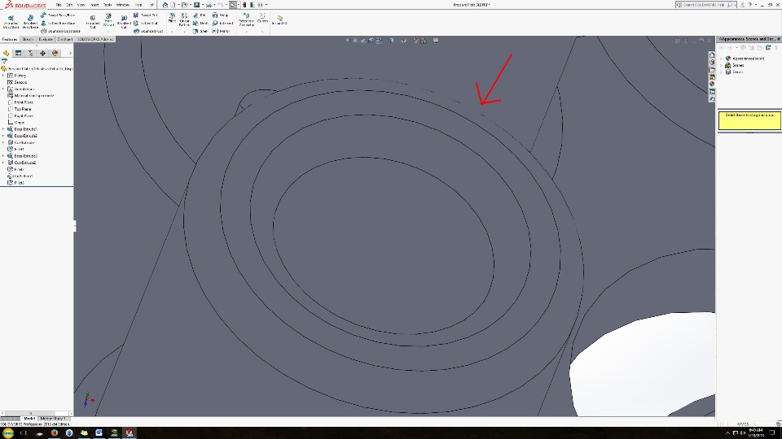Open the Reference Geometry dropdown arrow
The width and height of the screenshot is (782, 439).
click(246, 32)
